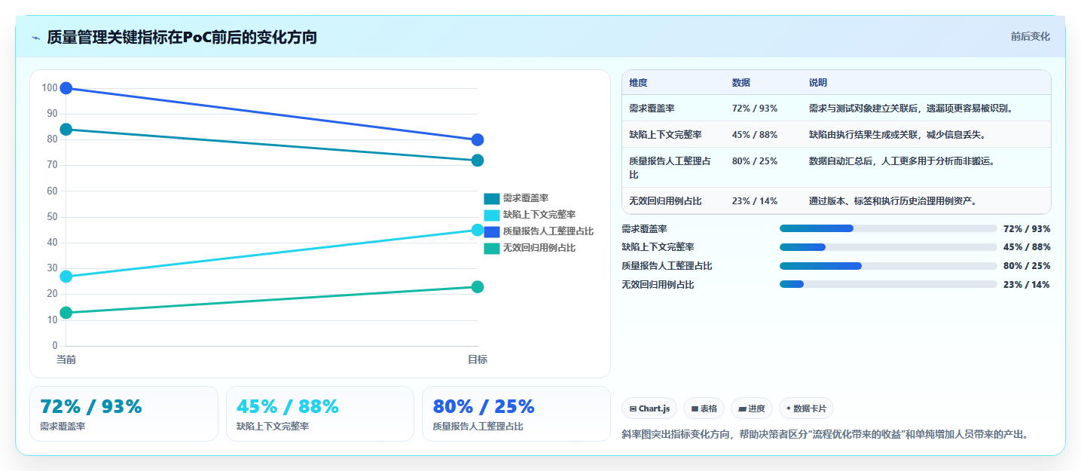1081x471 pixels.
Task: Toggle 需求覆盖率 legend color box
Action: 492,199
